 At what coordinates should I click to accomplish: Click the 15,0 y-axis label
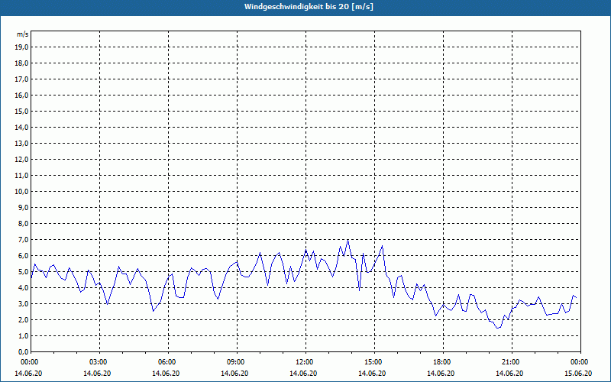(21, 111)
